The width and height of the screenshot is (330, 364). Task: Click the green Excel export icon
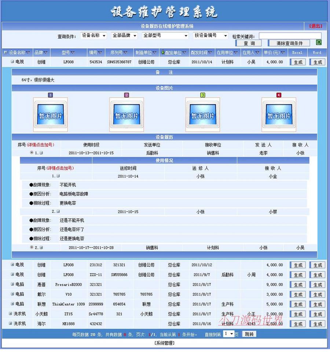pos(319,42)
